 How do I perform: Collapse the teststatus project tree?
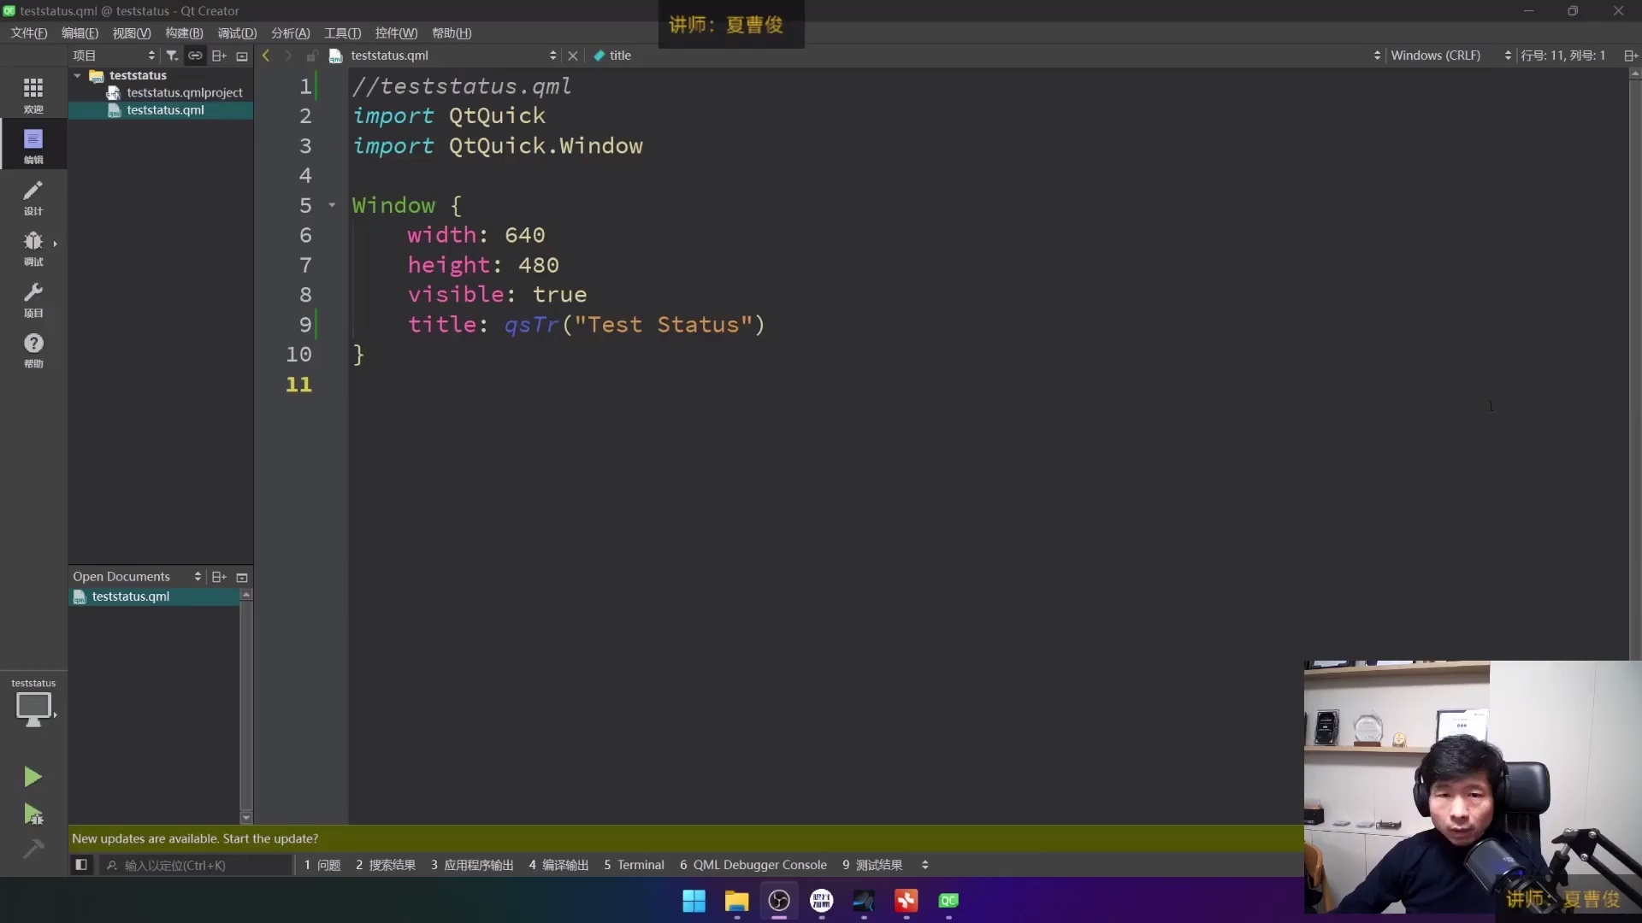click(76, 76)
